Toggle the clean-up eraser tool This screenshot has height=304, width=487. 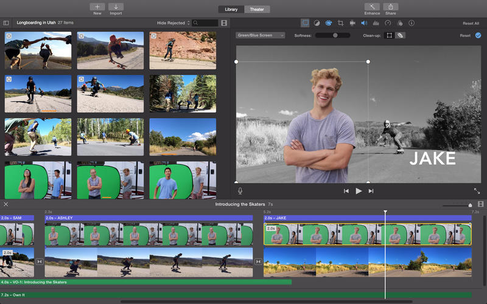(x=400, y=35)
